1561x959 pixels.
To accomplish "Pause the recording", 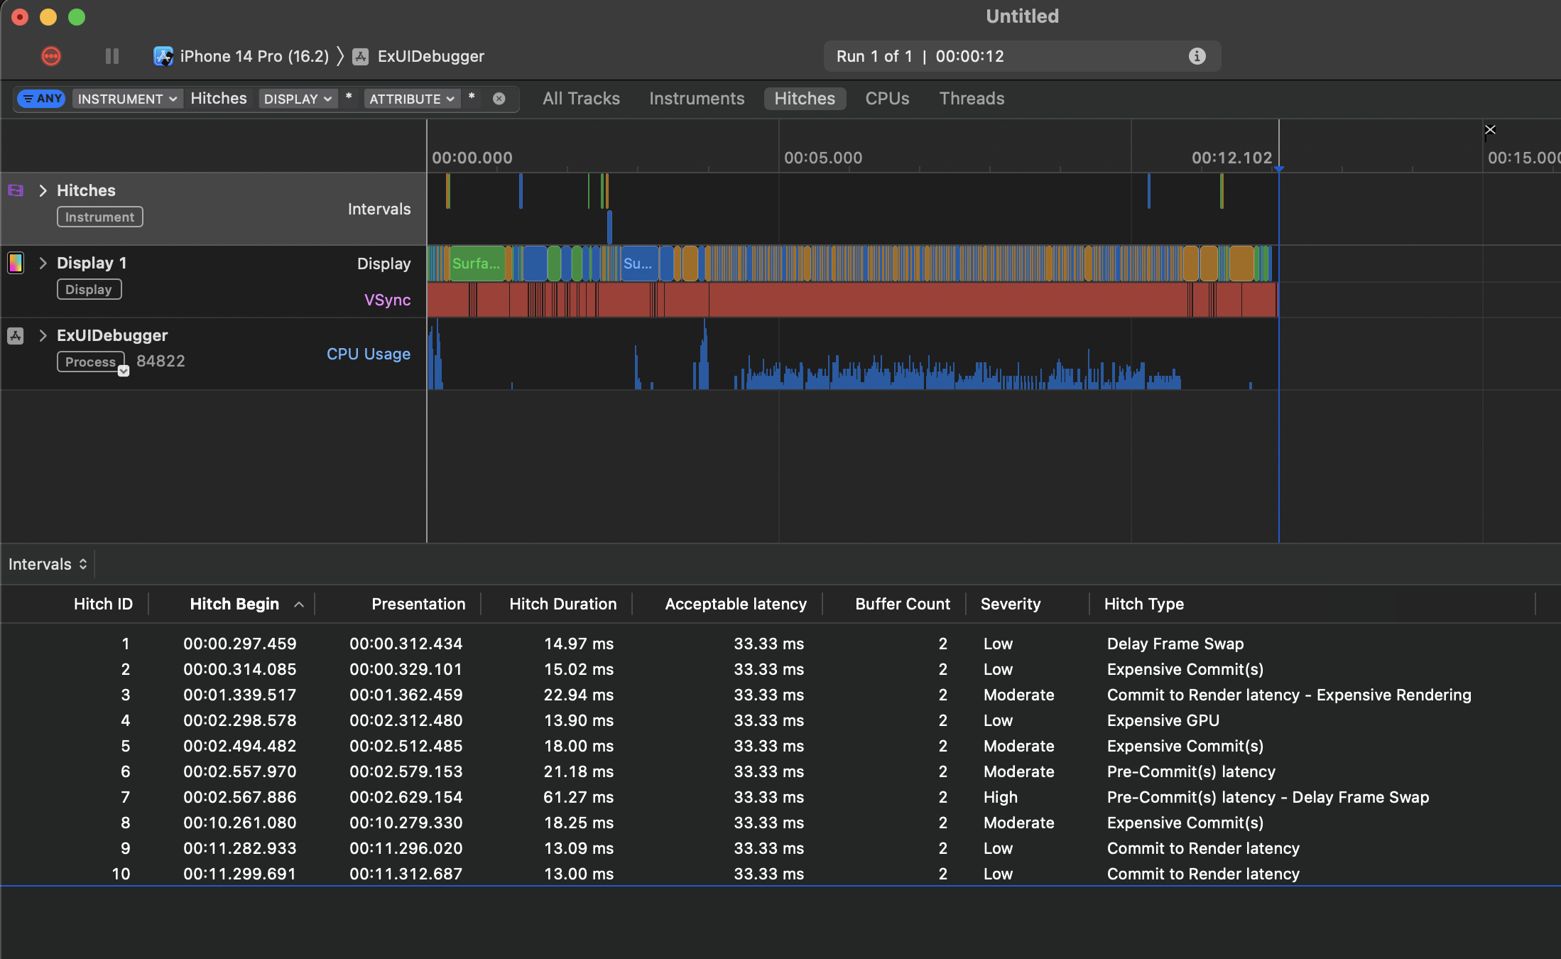I will pyautogui.click(x=112, y=56).
